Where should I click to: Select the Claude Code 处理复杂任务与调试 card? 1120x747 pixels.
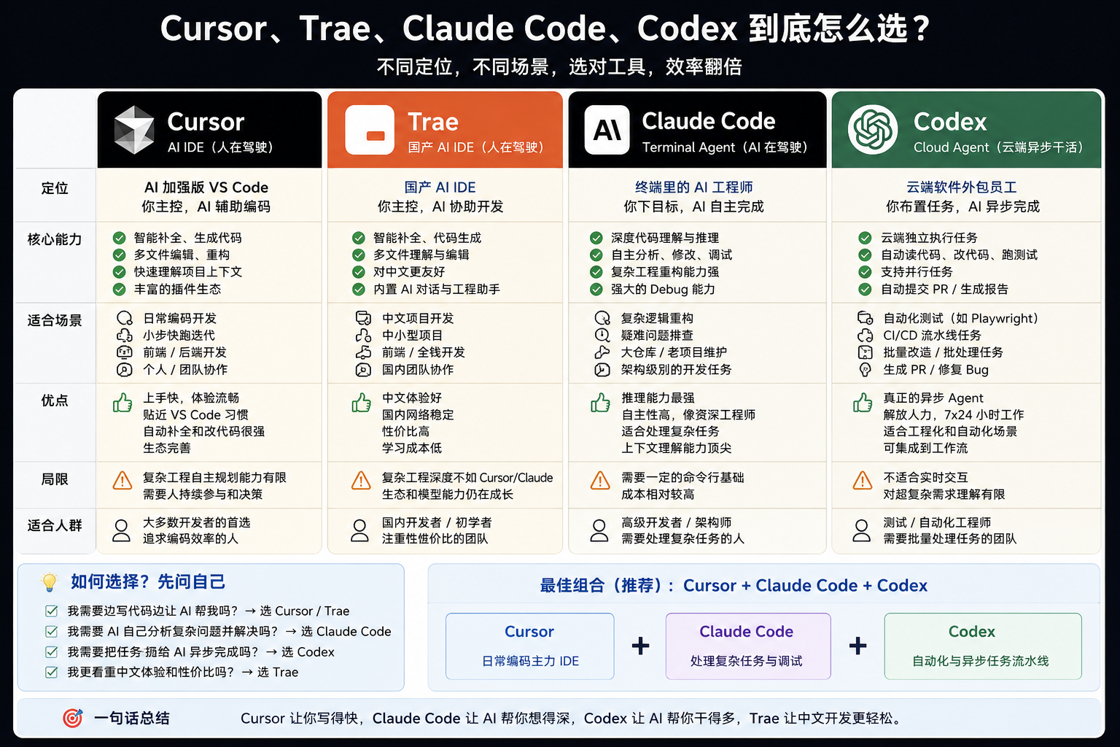coord(747,646)
